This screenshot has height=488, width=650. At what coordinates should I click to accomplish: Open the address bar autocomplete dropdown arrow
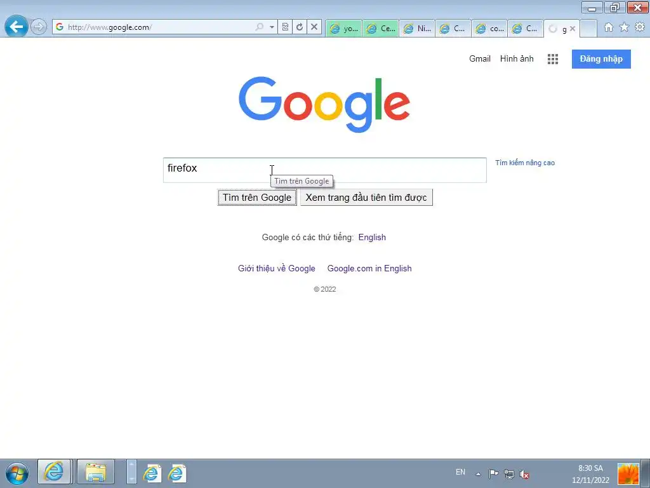point(272,27)
